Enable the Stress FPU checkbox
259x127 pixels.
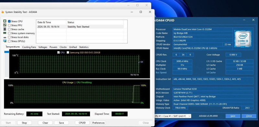pos(9,25)
